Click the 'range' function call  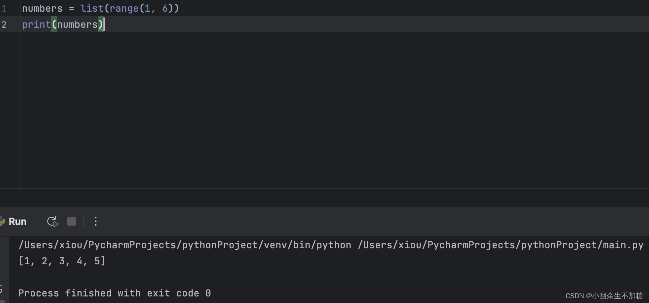coord(124,8)
